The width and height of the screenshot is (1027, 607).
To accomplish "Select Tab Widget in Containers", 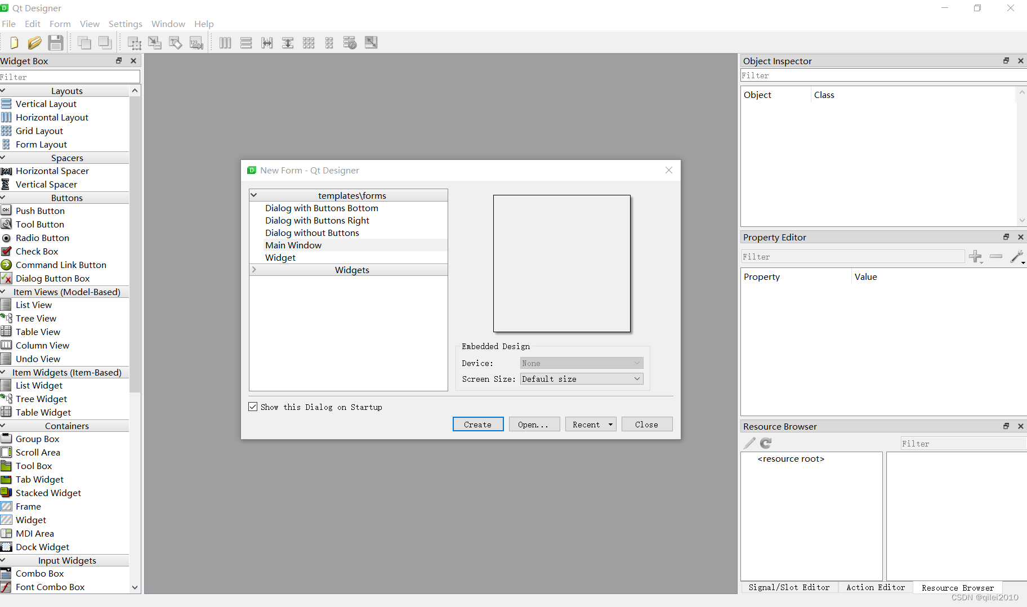I will coord(39,479).
